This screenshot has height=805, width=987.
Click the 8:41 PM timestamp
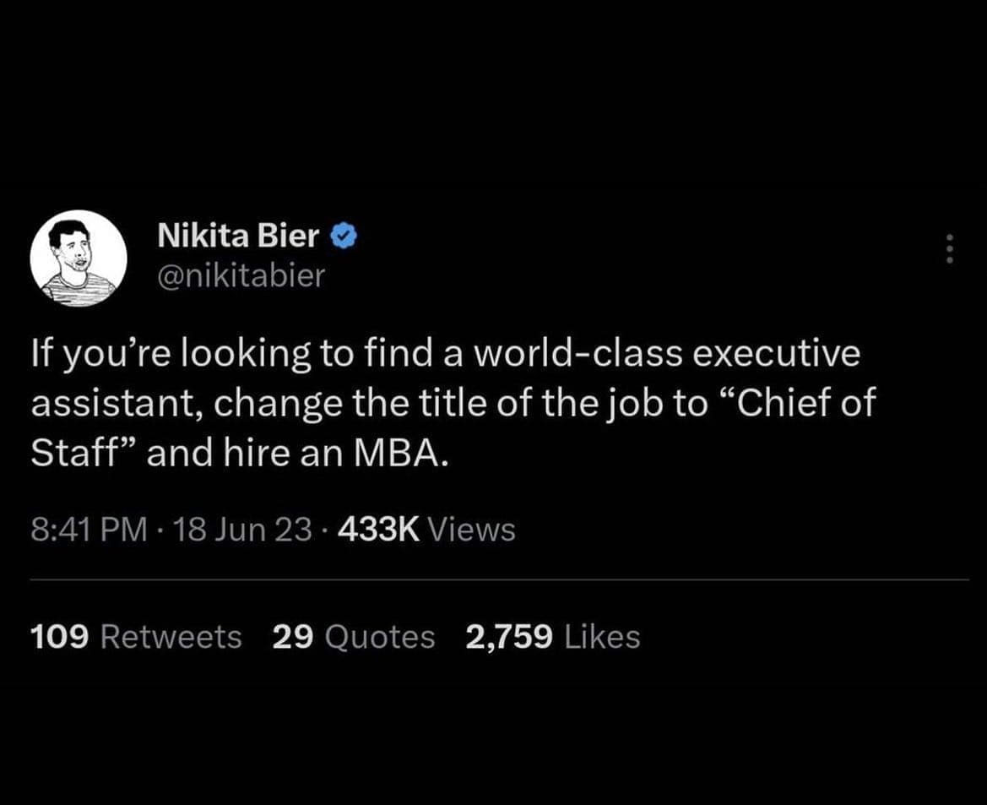click(80, 530)
